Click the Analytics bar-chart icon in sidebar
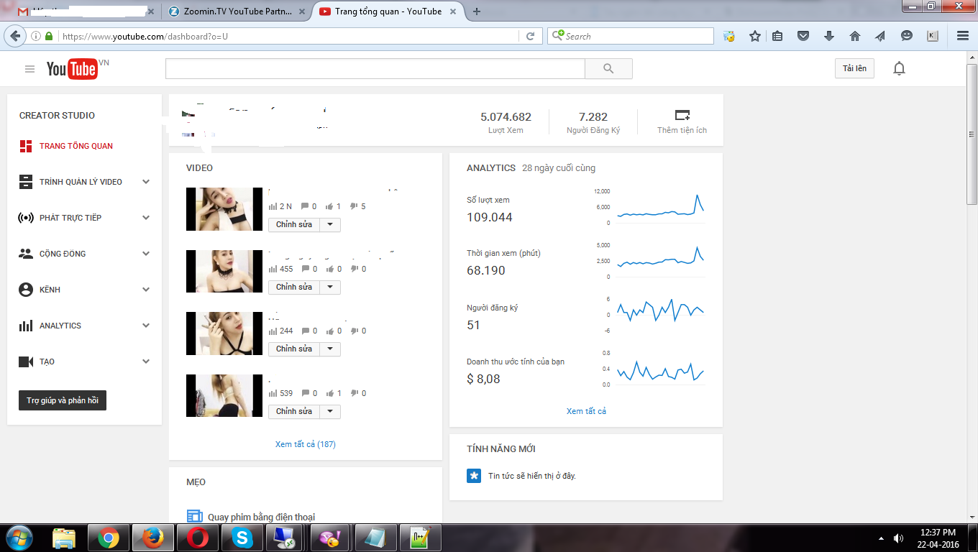978x552 pixels. point(26,326)
